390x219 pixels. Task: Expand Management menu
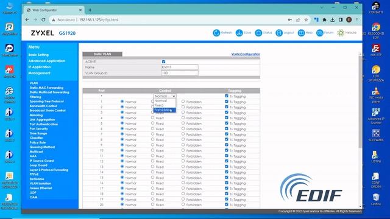coord(39,73)
